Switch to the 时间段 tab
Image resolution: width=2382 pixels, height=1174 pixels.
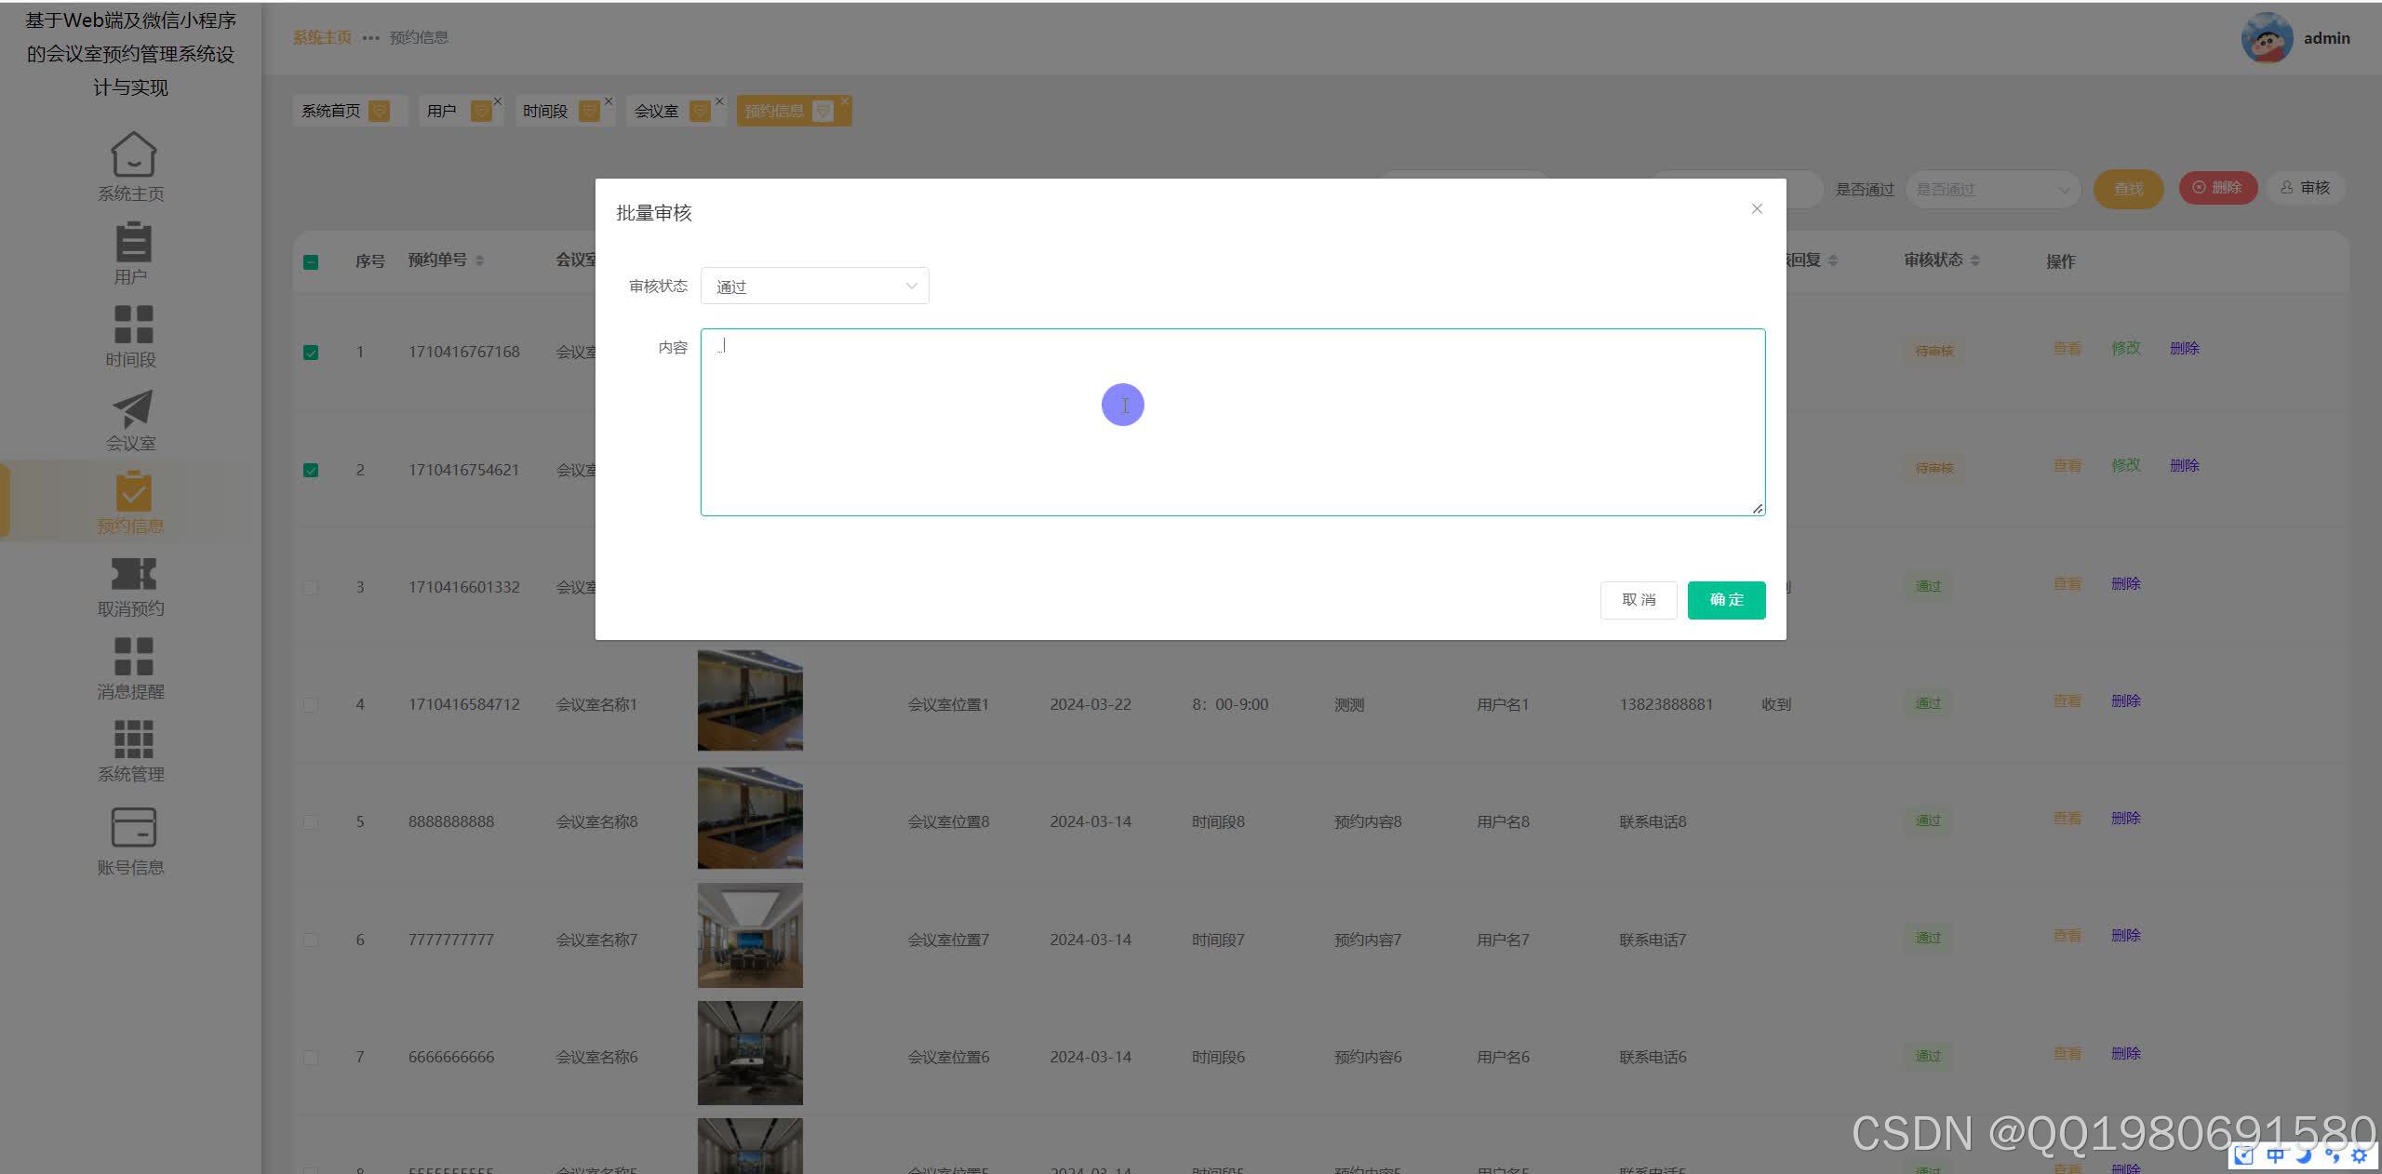point(545,112)
